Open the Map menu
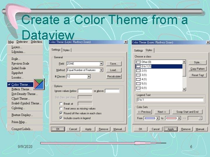Viewport: 210px width, 157px height. (11, 42)
